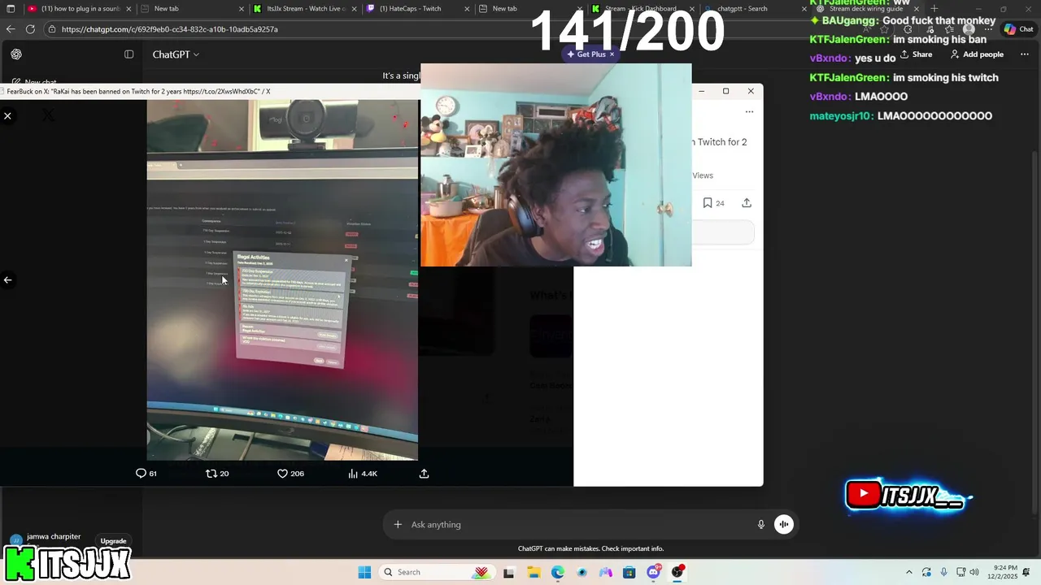Open OBS Studio from the taskbar
1041x585 pixels.
coord(677,572)
